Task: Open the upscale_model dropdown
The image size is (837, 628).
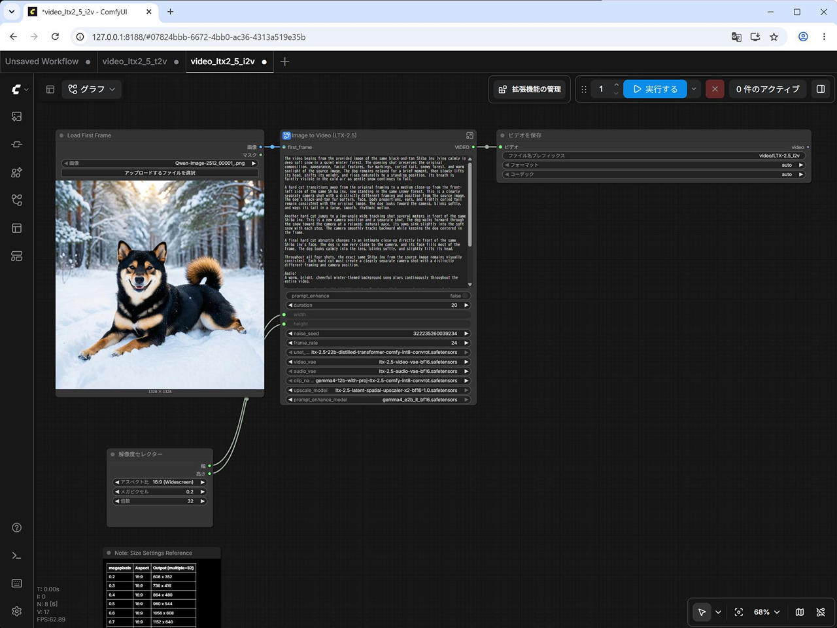Action: pyautogui.click(x=378, y=390)
